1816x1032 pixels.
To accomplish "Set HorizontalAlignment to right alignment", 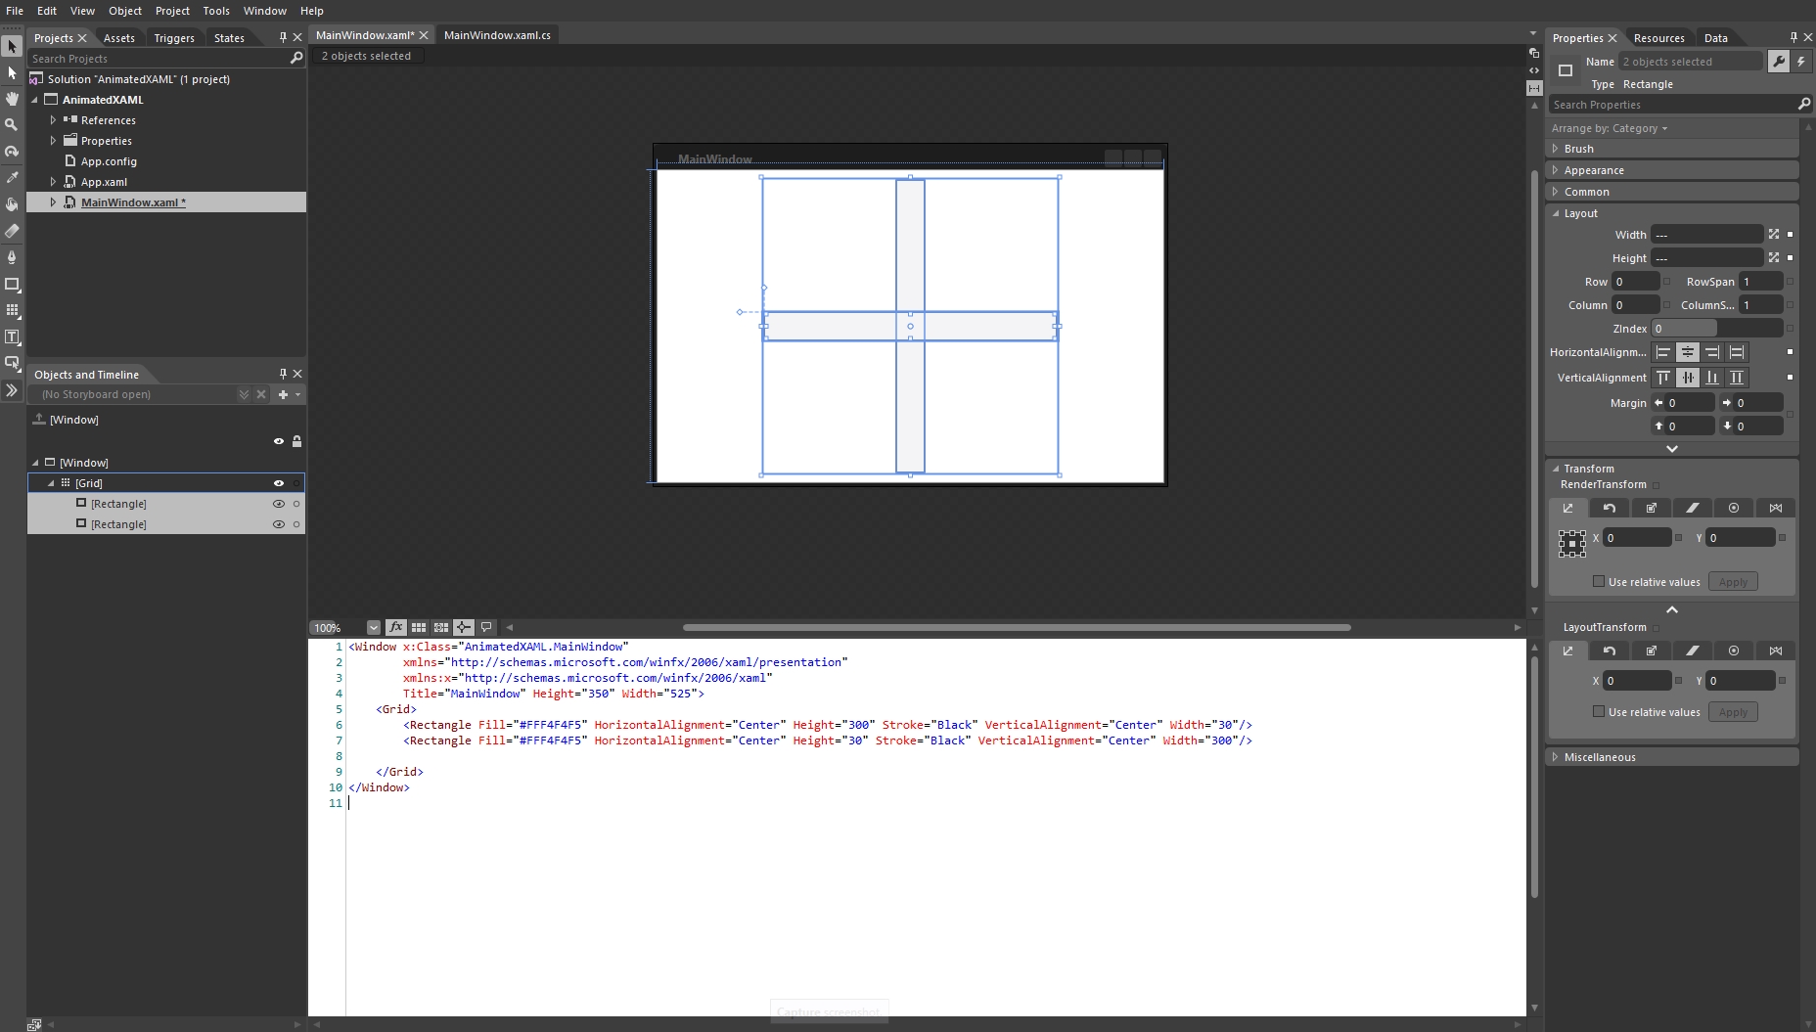I will click(1714, 353).
